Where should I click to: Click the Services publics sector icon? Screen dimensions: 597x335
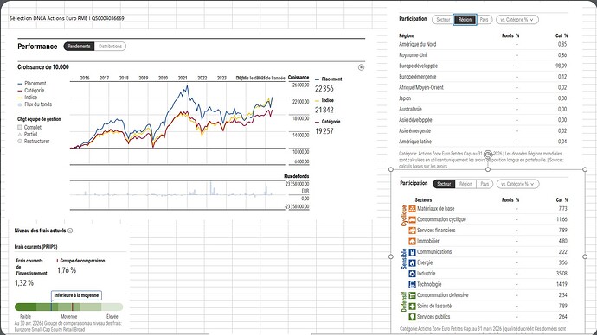[x=412, y=317]
